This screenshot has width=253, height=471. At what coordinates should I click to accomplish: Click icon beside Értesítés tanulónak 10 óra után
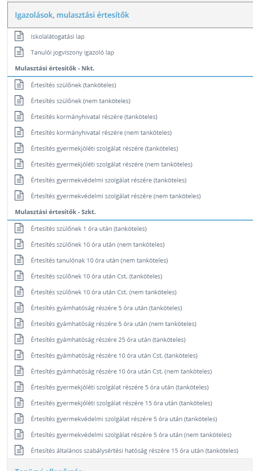(x=19, y=260)
